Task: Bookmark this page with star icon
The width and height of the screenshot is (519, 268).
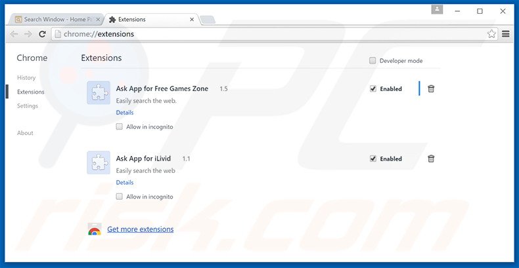Action: pyautogui.click(x=491, y=33)
